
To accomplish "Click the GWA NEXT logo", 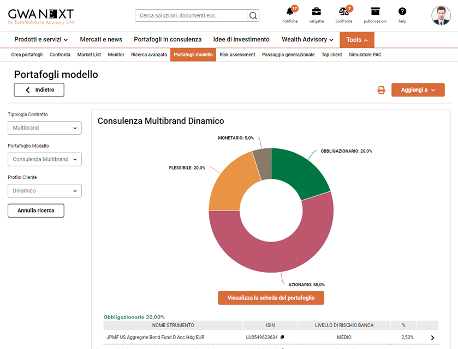I will click(41, 17).
